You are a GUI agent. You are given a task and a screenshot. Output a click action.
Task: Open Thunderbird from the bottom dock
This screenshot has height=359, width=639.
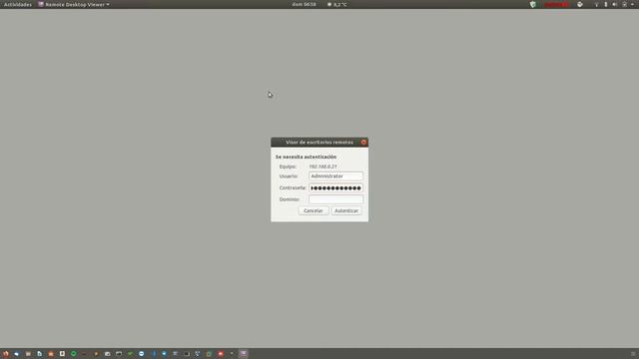coord(17,354)
